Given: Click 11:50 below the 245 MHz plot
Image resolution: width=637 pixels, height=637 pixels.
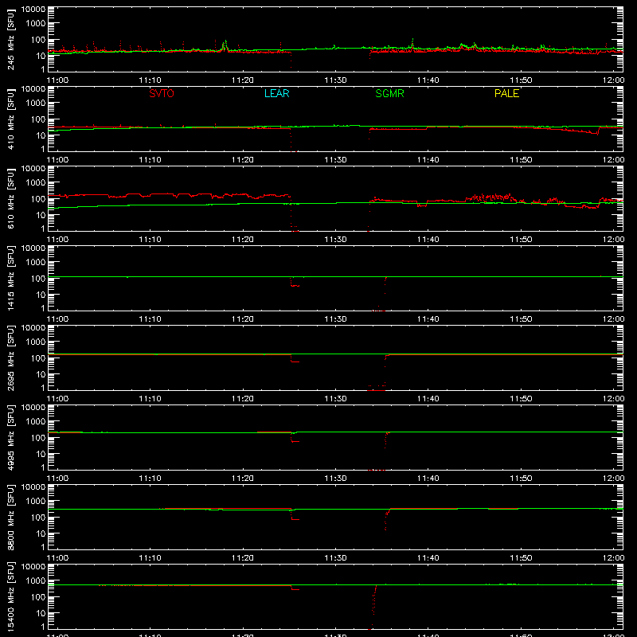Looking at the screenshot, I should tap(521, 80).
